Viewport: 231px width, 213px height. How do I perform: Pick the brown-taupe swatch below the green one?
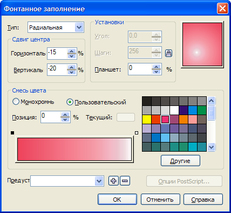coord(202,119)
